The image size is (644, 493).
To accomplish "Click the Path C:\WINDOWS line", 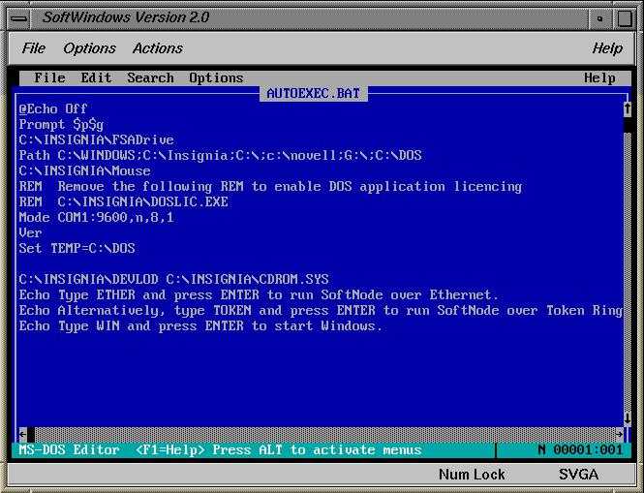I will tap(220, 156).
